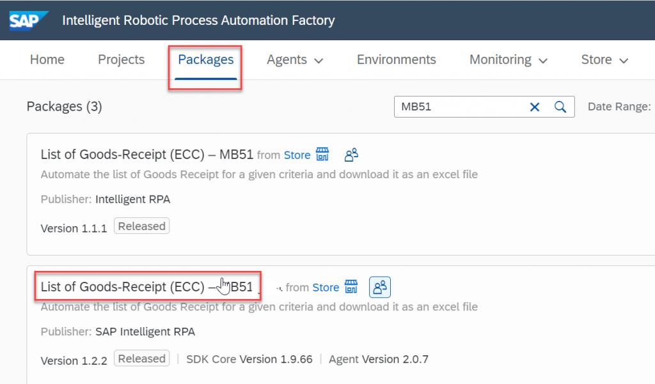Open the Store link on Version 1.1.1 package
Viewport: 655px width, 384px height.
[297, 155]
